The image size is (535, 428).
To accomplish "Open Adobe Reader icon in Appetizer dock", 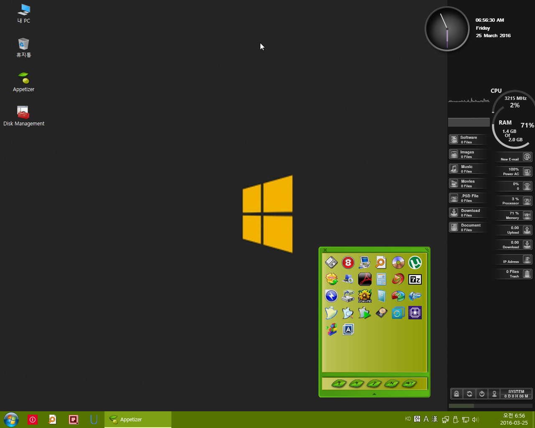I will tap(365, 279).
